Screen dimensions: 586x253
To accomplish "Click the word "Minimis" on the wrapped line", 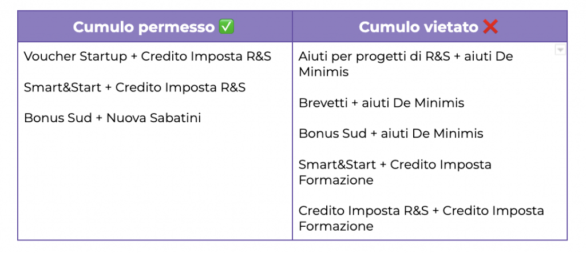I will (x=324, y=72).
